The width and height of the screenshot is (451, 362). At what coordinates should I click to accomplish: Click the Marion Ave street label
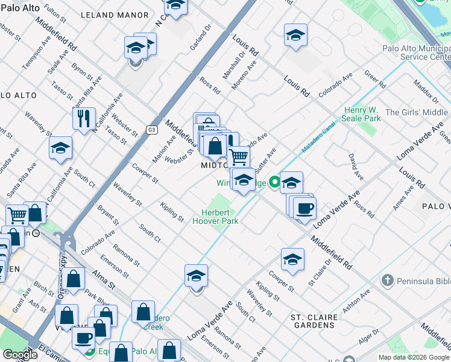164,149
